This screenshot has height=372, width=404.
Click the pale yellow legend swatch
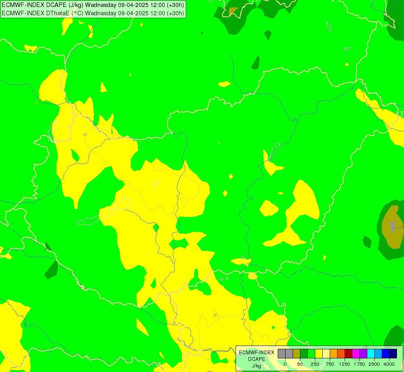pyautogui.click(x=326, y=354)
